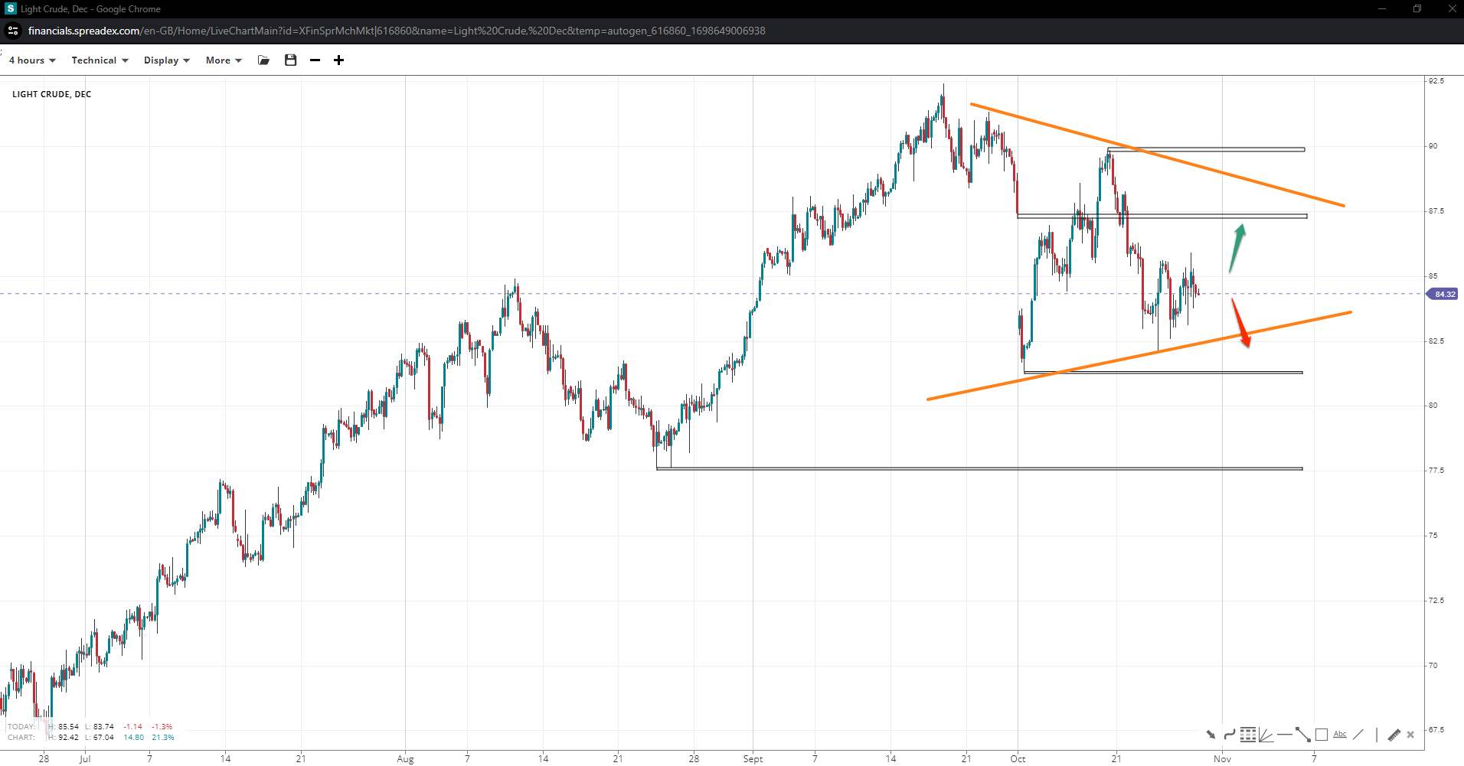1464x766 pixels.
Task: Zoom in with the plus button
Action: (x=338, y=60)
